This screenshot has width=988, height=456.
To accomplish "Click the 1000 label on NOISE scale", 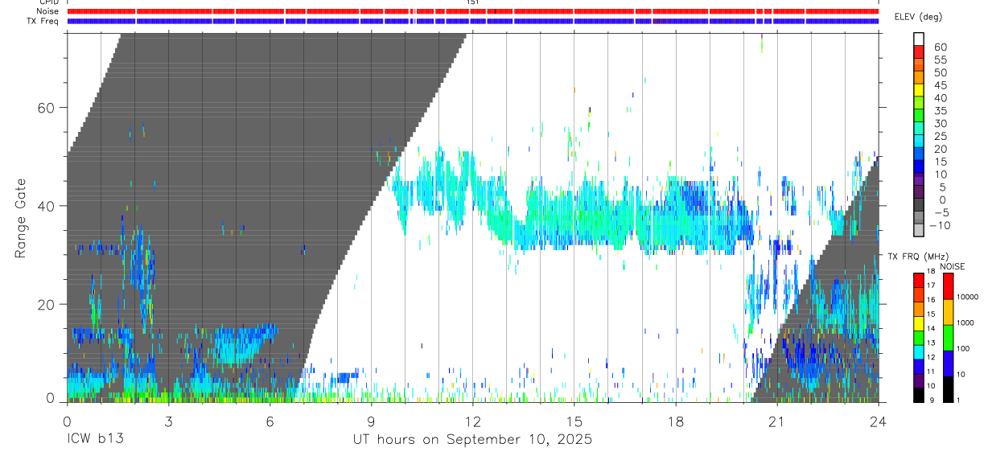I will [x=965, y=323].
